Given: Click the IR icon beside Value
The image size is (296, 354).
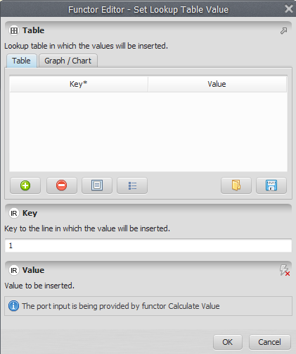Looking at the screenshot, I should coord(14,271).
